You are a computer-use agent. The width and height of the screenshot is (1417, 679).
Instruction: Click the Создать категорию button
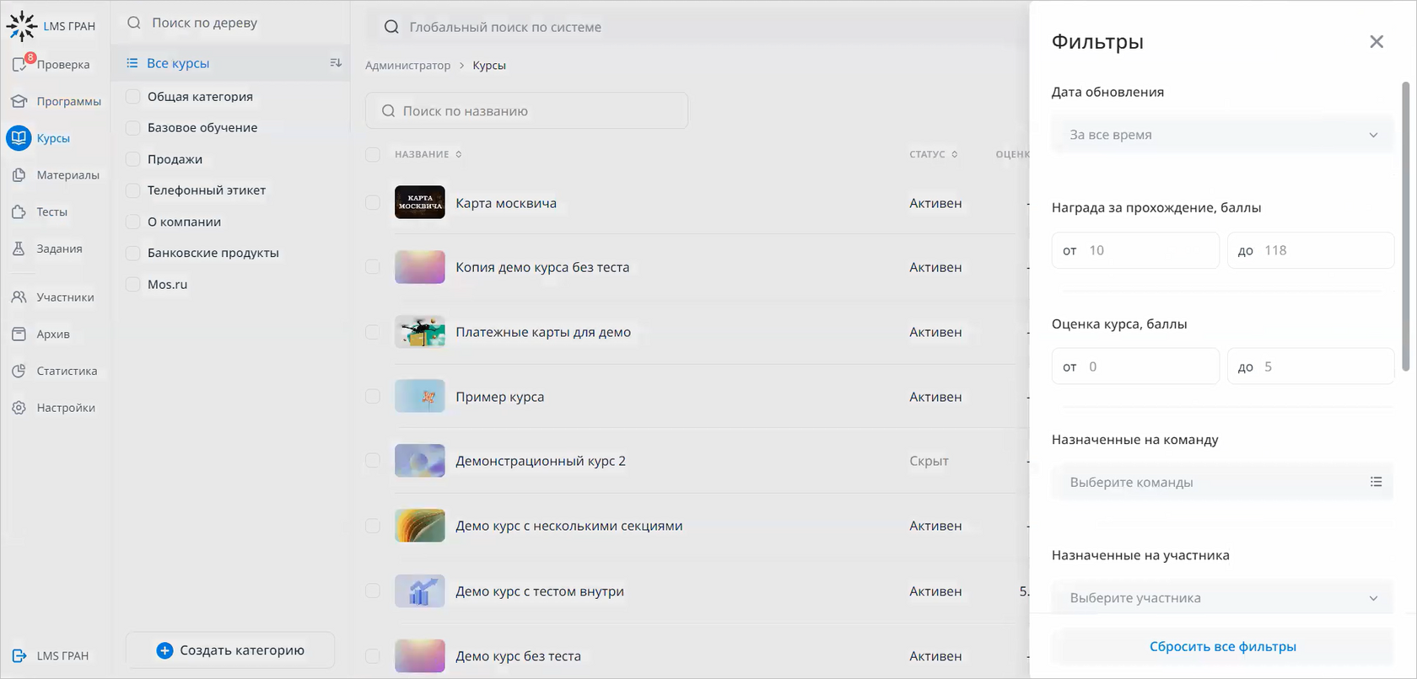[230, 650]
